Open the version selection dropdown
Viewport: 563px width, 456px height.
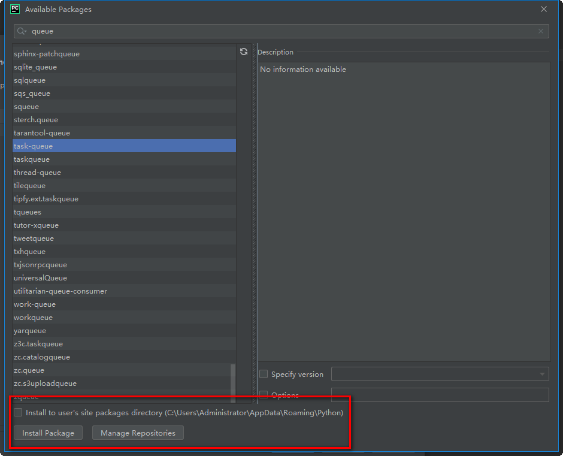543,374
